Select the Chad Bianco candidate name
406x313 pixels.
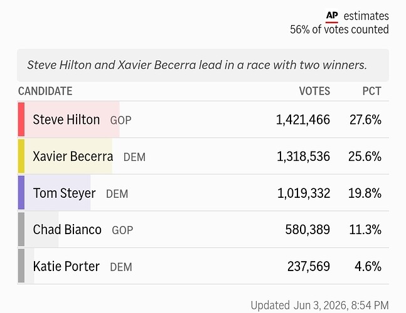67,230
